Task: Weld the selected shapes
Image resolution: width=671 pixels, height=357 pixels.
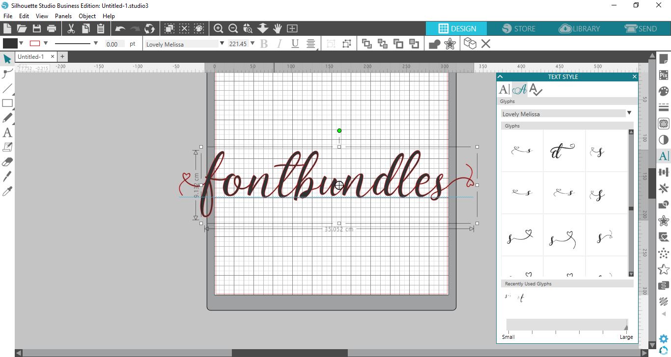Action: 434,44
